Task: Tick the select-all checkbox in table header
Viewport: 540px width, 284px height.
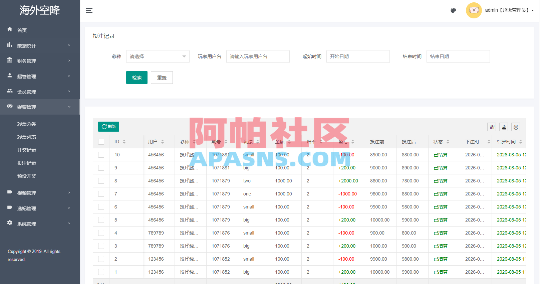Action: tap(101, 142)
